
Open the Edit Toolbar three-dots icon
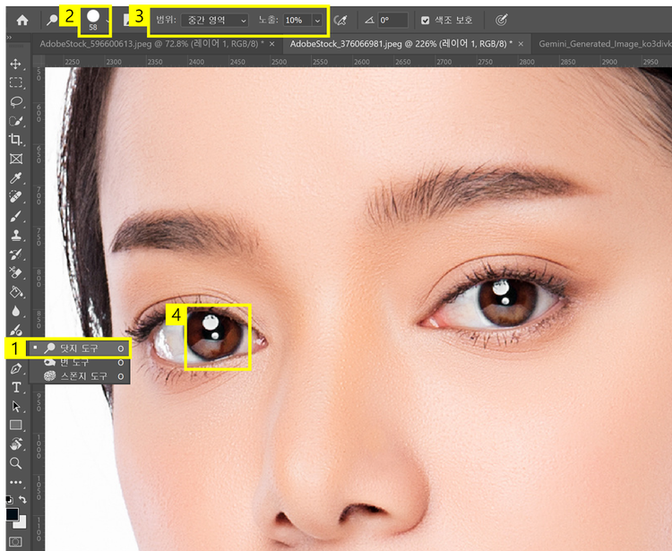(x=16, y=482)
